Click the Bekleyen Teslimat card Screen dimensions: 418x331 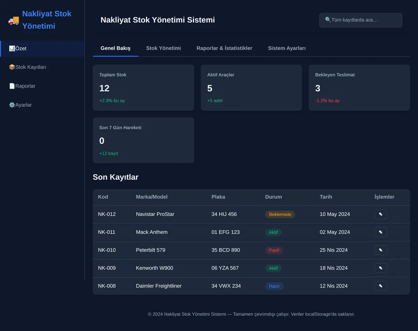pos(359,88)
